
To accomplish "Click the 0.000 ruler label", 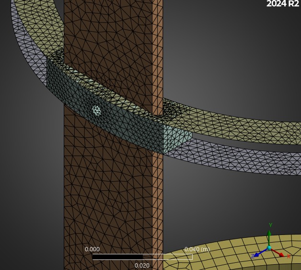I will [92, 249].
